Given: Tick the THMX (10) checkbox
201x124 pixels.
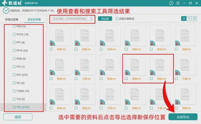Looking at the screenshot, I should (14, 91).
